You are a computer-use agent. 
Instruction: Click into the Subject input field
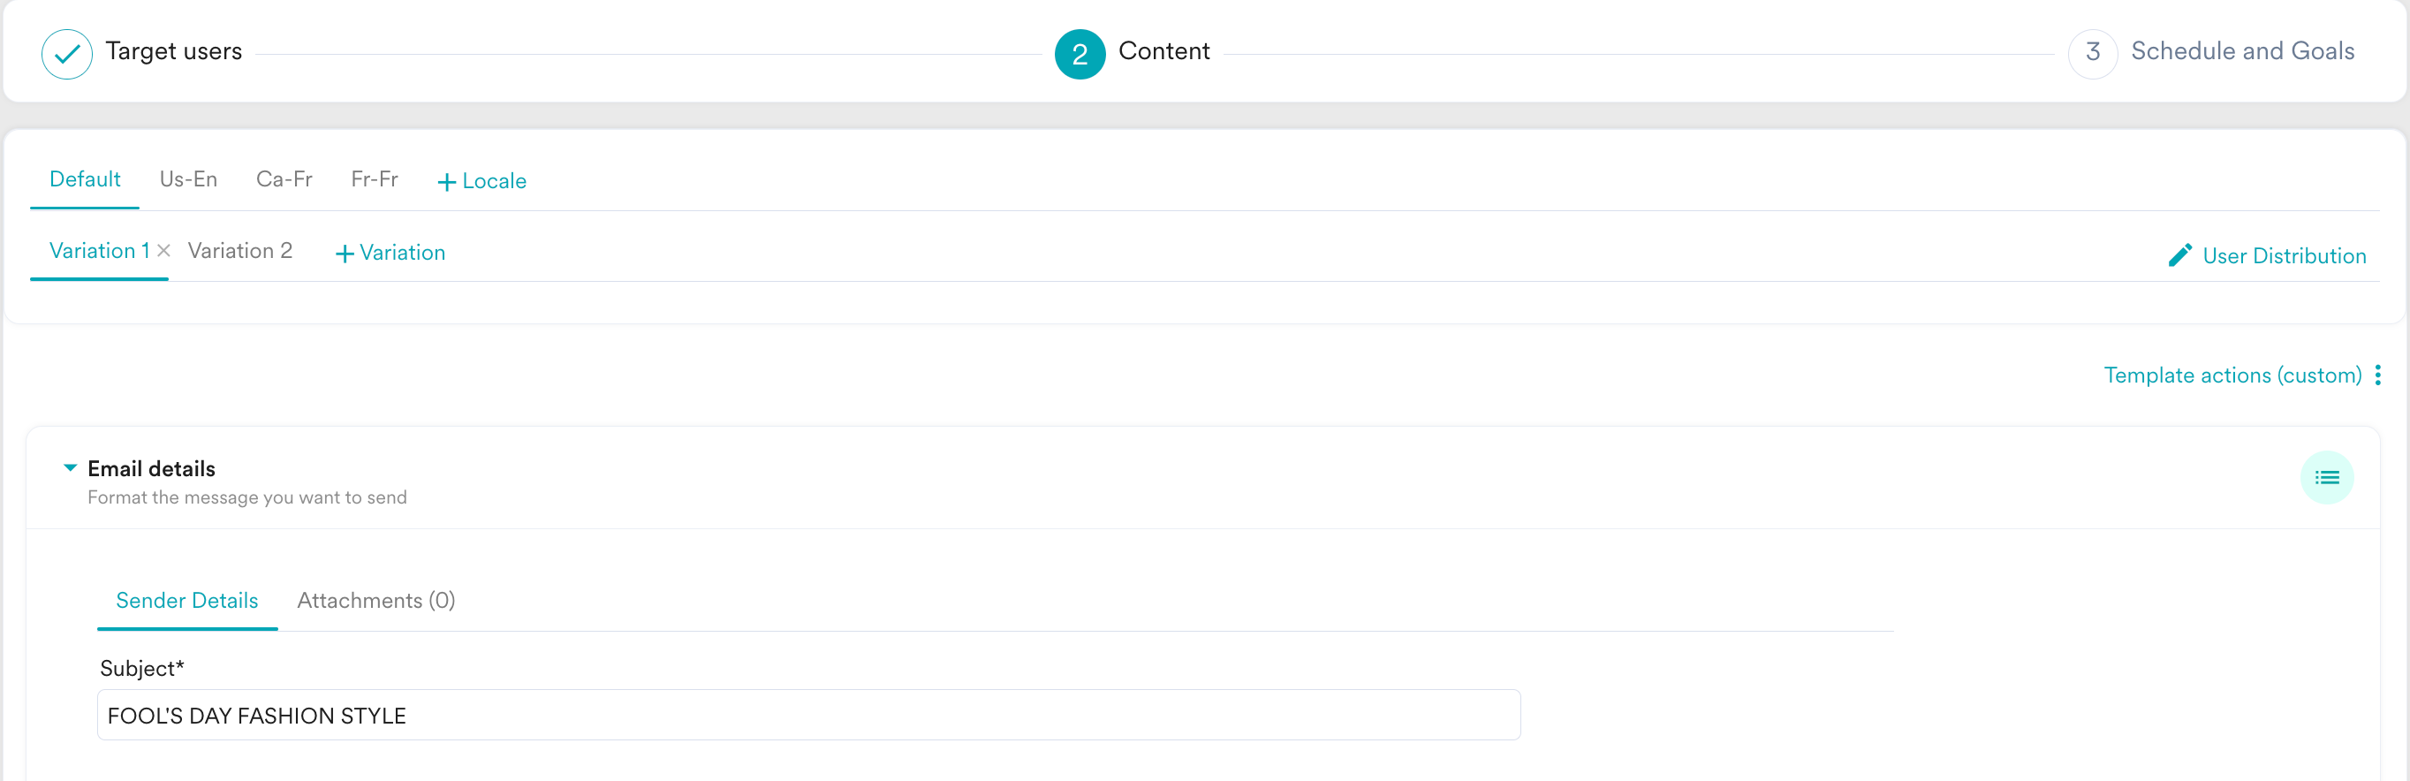pos(807,716)
